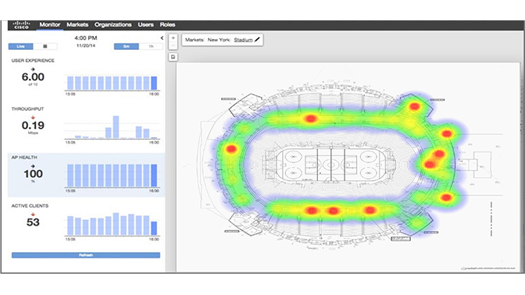Screen dimensions: 525x295
Task: Open the Roles tab
Action: pos(167,25)
